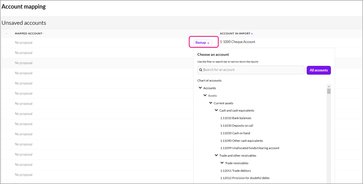Click the Search for an account field
This screenshot has width=363, height=184.
[252, 70]
